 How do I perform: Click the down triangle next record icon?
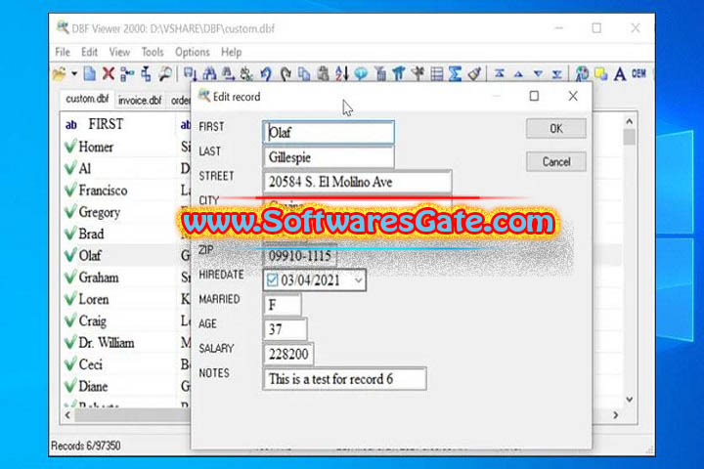tap(538, 74)
